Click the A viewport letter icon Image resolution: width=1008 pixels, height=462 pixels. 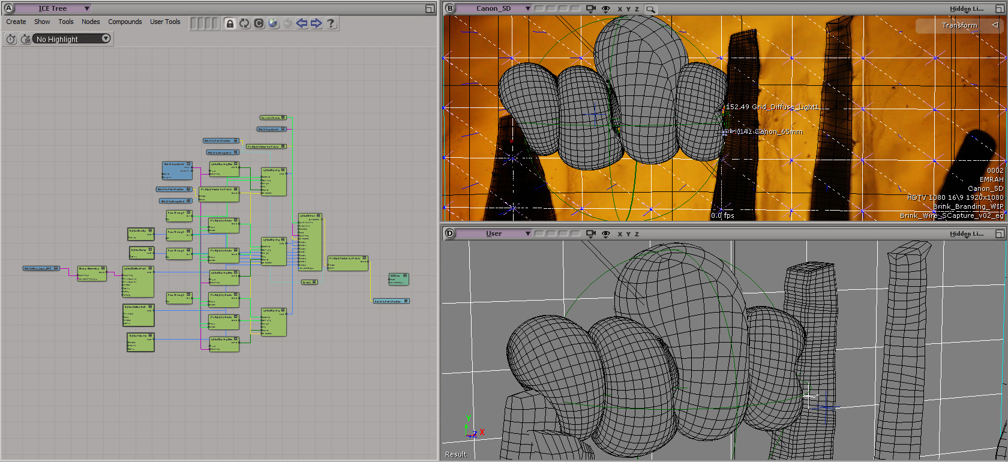point(8,8)
